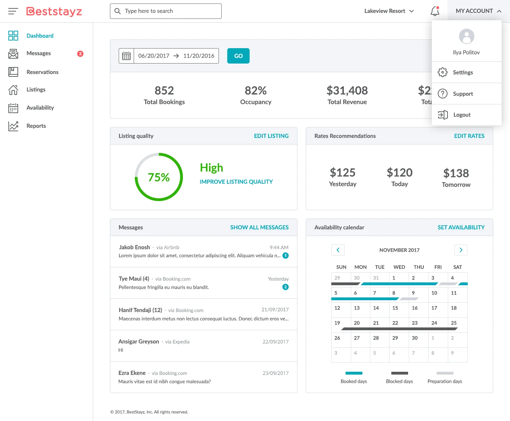Open date picker calendar icon
This screenshot has width=510, height=421.
tap(126, 56)
